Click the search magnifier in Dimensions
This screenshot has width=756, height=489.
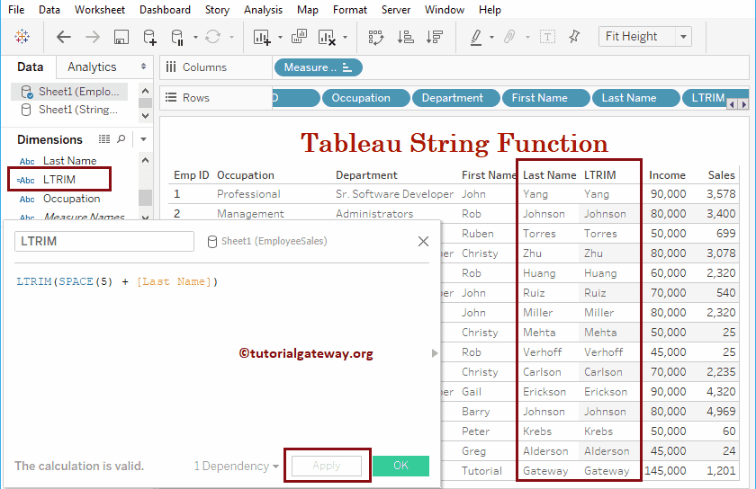[121, 138]
